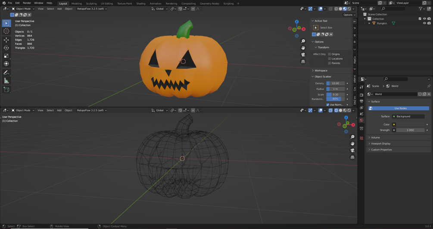Expand the Viewport Display panel
The height and width of the screenshot is (229, 433).
(x=398, y=144)
